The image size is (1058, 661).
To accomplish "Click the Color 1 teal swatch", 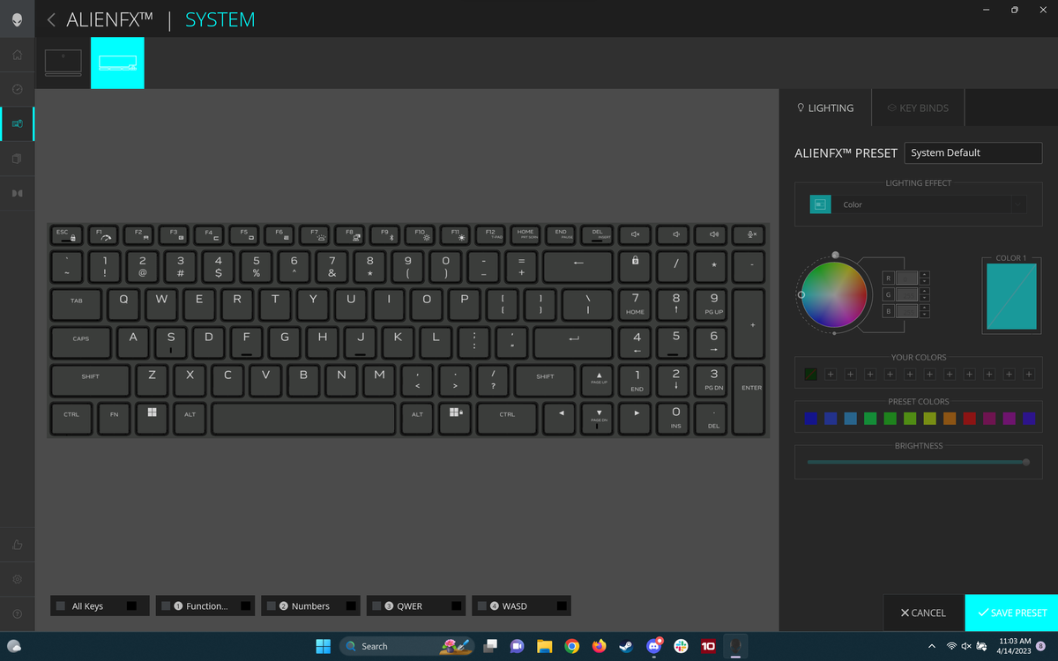I will click(x=1011, y=298).
